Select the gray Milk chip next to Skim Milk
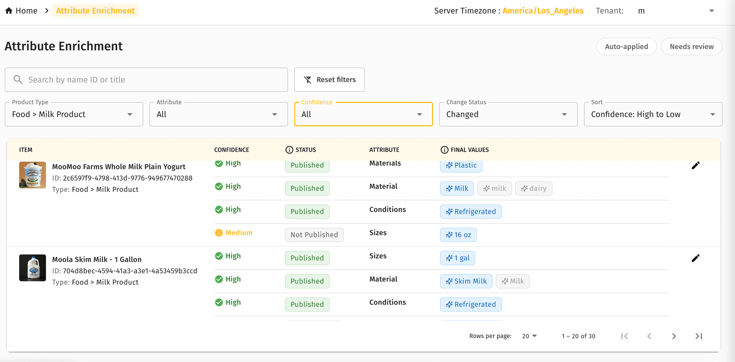This screenshot has width=735, height=362. [513, 281]
